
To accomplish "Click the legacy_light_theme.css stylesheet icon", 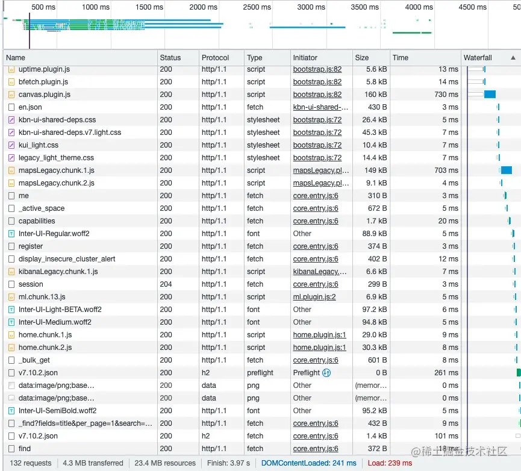I will [11, 158].
